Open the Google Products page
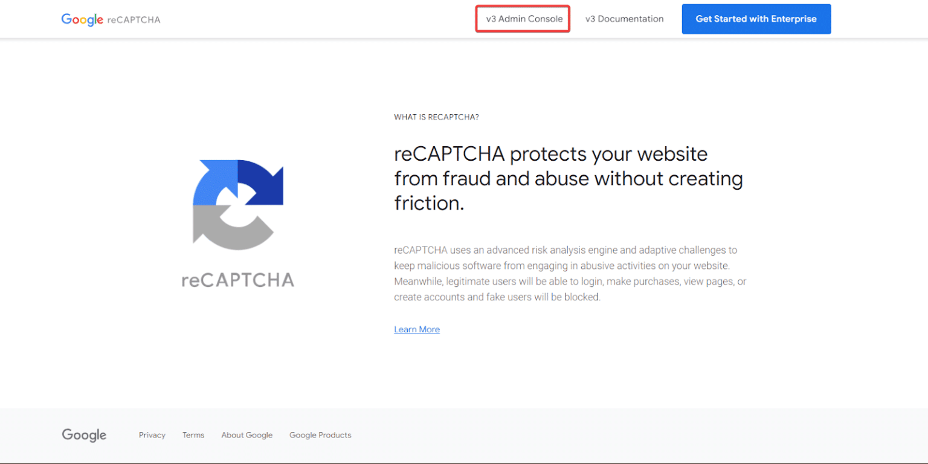 coord(320,435)
